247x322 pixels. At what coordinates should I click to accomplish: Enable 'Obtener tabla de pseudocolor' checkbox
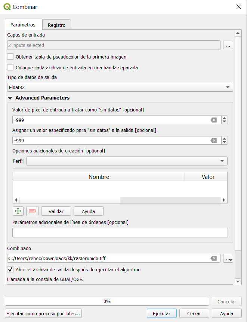10,57
